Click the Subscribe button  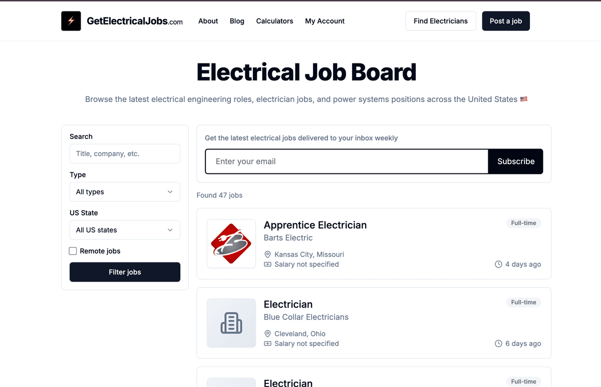(x=516, y=161)
